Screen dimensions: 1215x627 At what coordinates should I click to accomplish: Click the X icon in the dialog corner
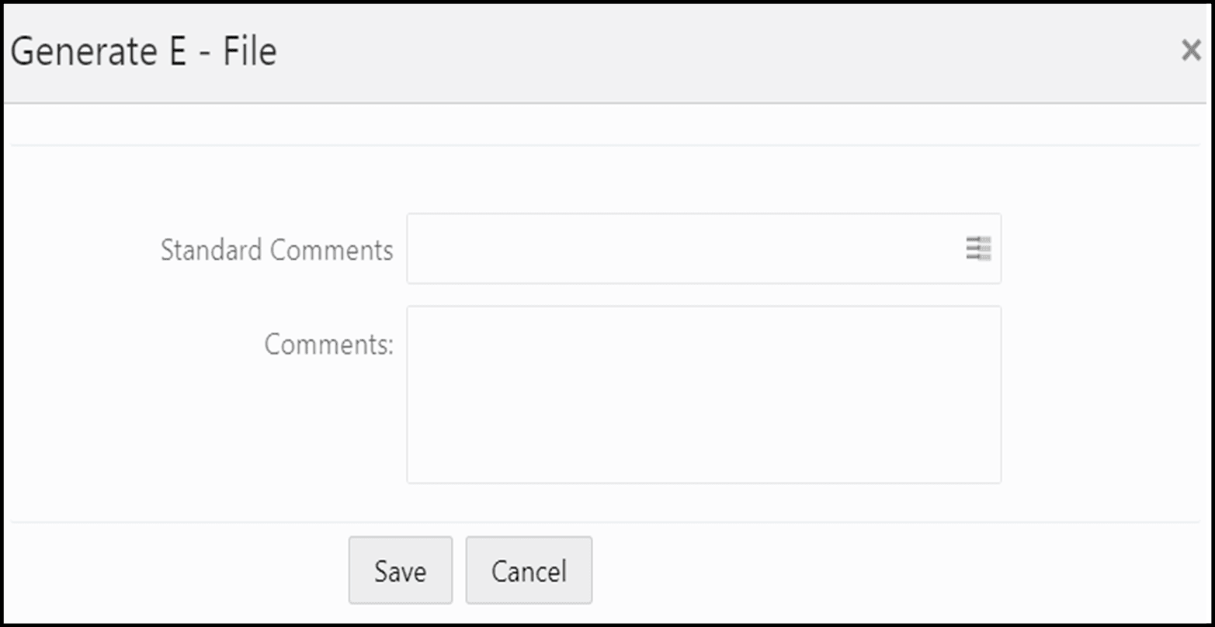pyautogui.click(x=1190, y=50)
